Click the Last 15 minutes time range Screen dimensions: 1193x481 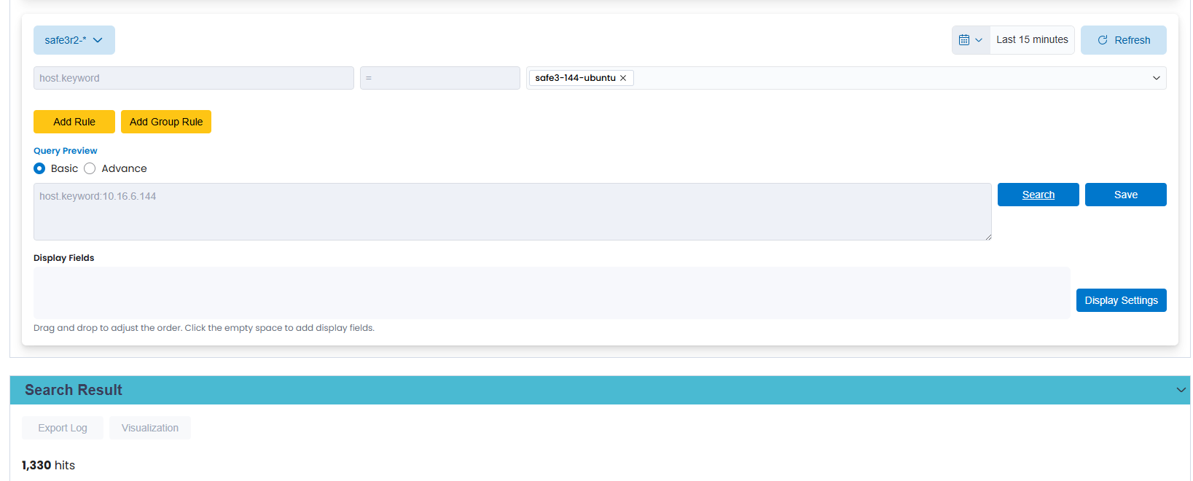(x=1032, y=40)
